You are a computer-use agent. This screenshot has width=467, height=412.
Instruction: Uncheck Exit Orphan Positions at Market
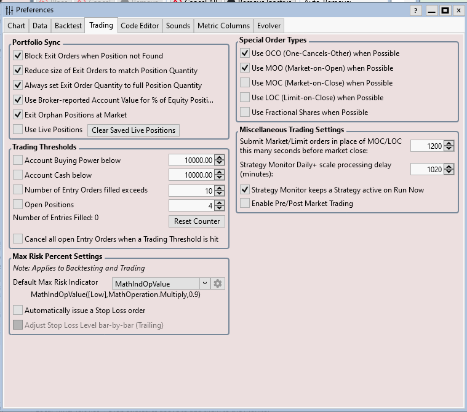tap(18, 115)
